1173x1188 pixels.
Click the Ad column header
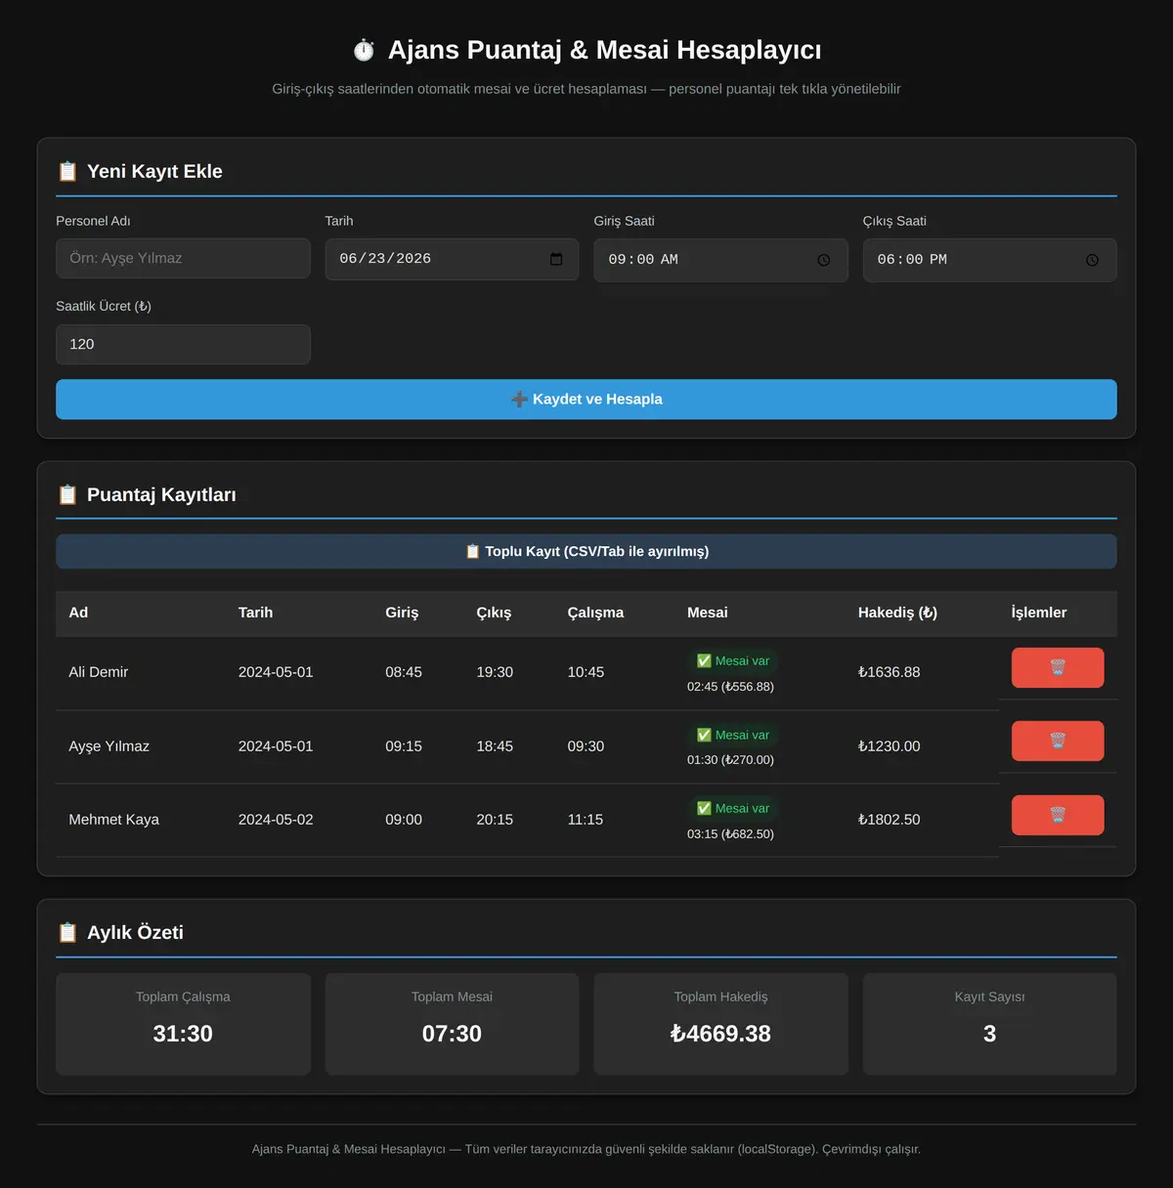tap(78, 613)
